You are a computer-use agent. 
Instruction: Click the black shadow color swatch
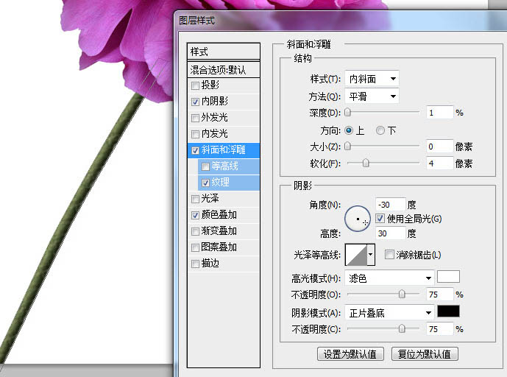[448, 312]
